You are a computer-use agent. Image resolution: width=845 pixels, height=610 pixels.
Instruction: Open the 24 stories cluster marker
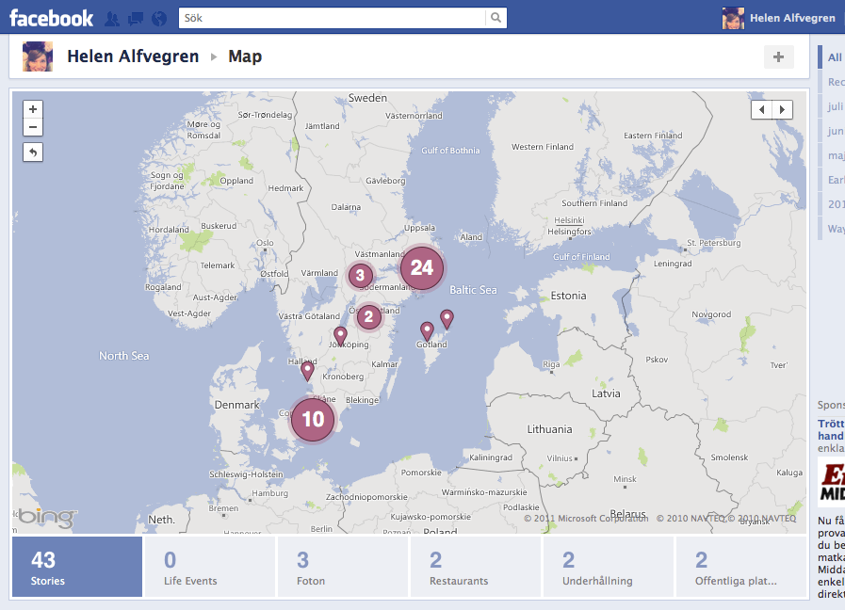point(422,267)
